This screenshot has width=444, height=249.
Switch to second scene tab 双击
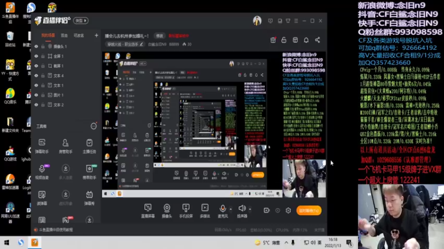pos(64,35)
